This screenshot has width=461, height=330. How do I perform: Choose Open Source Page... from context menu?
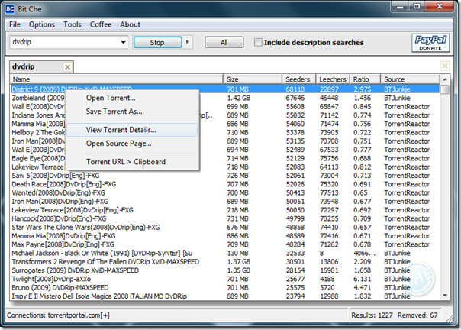click(132, 144)
